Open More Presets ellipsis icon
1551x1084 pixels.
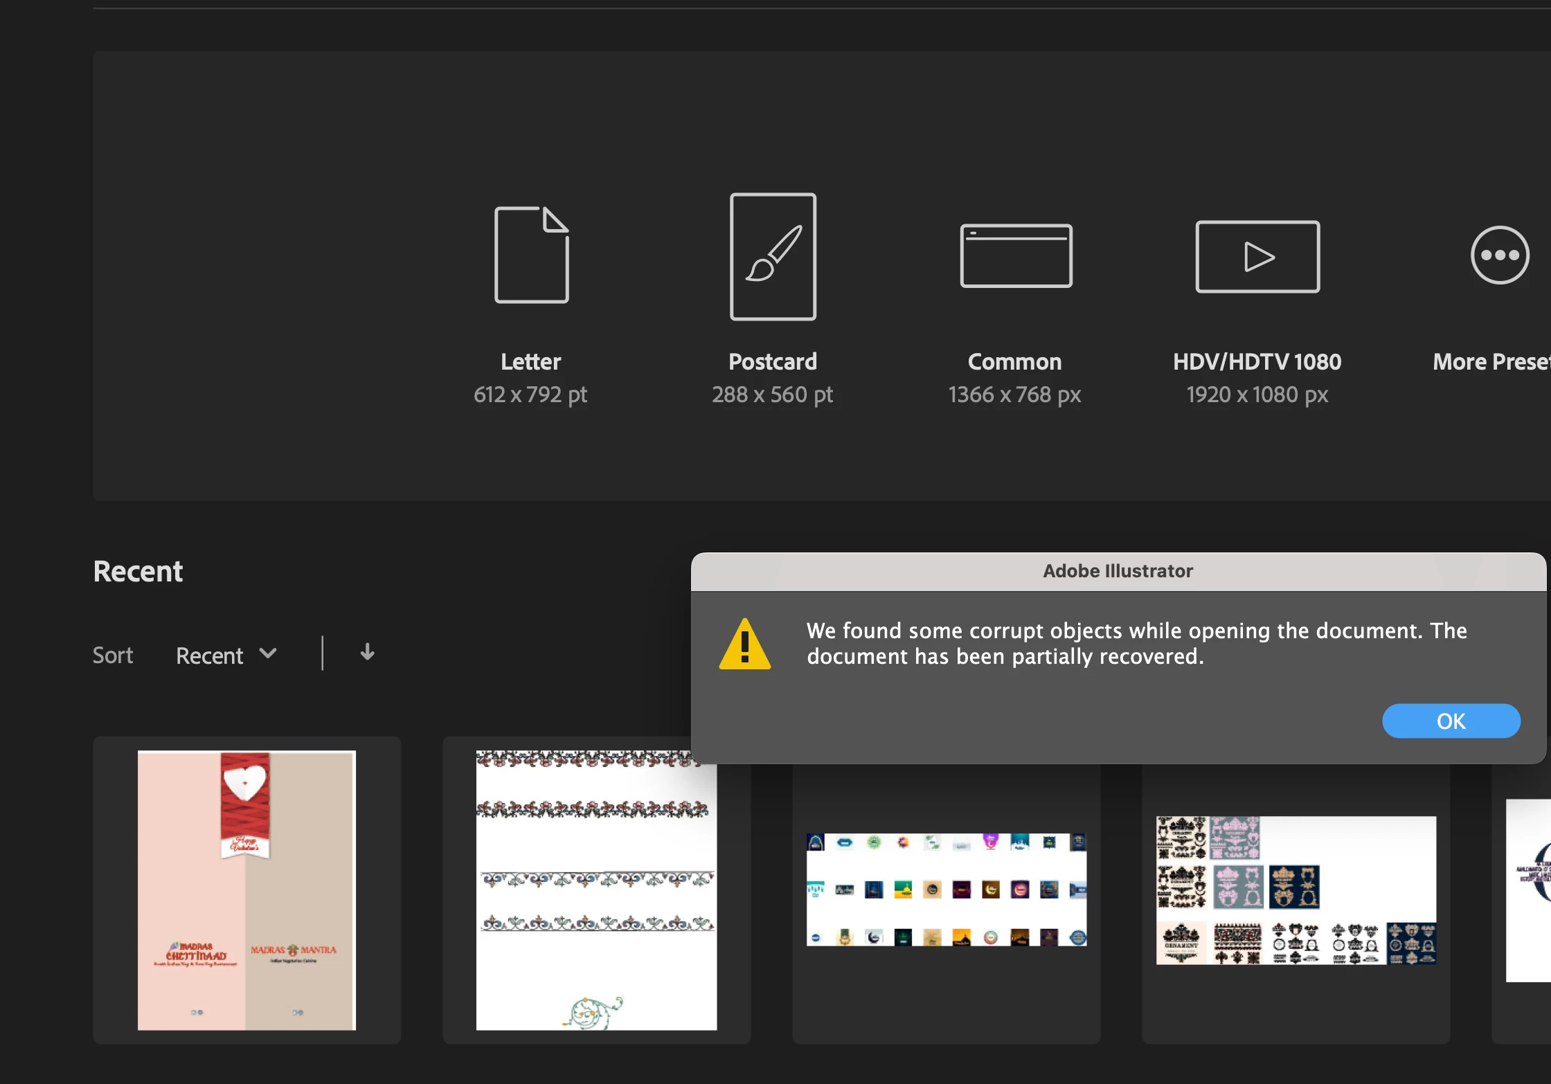(x=1499, y=255)
